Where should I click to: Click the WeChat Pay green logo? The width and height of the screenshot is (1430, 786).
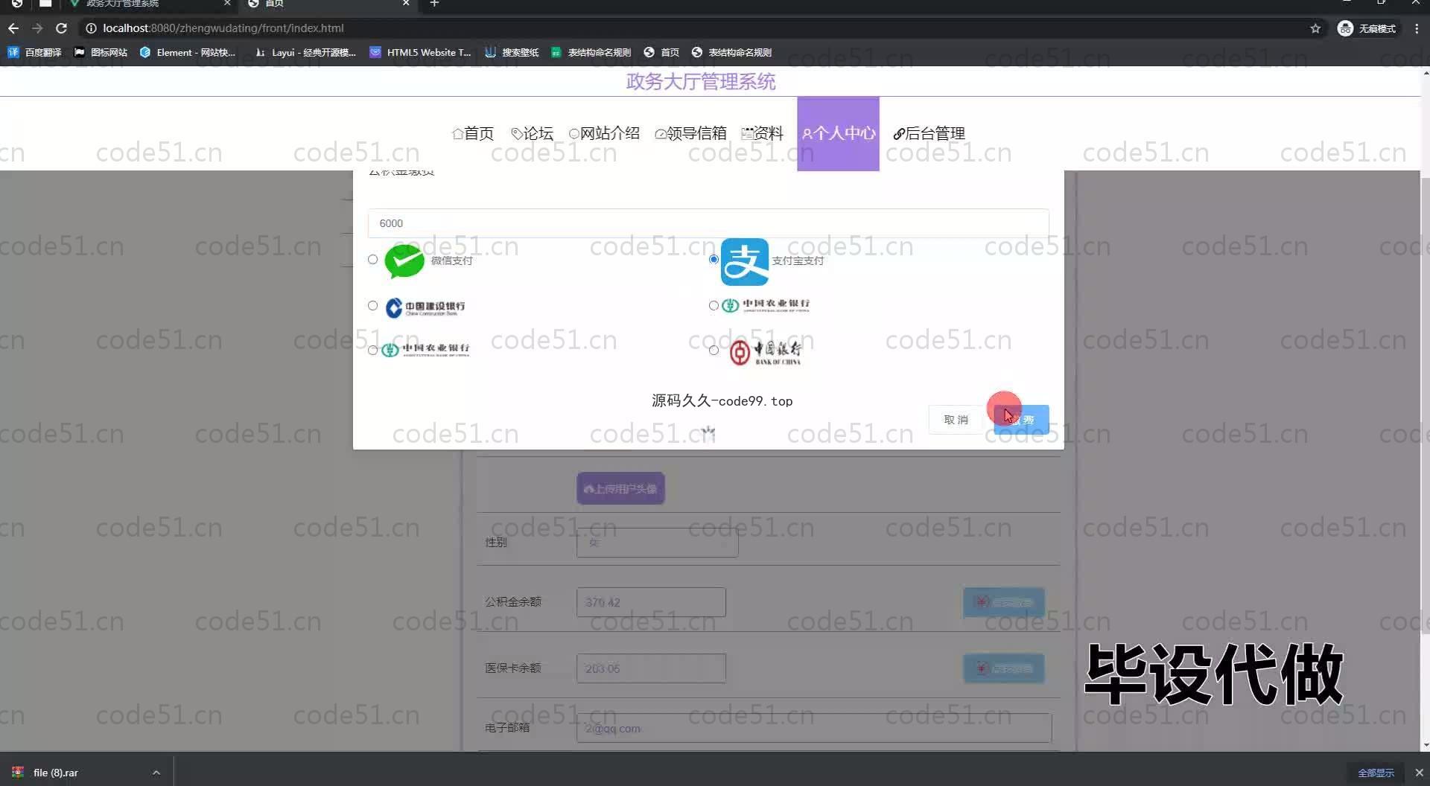point(404,261)
